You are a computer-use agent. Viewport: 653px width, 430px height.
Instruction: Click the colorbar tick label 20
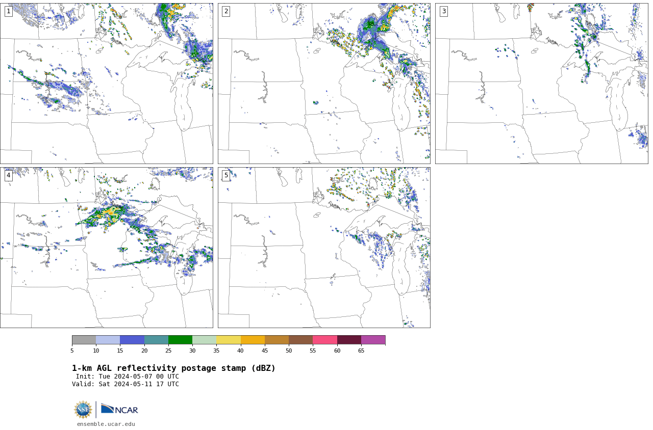click(144, 351)
